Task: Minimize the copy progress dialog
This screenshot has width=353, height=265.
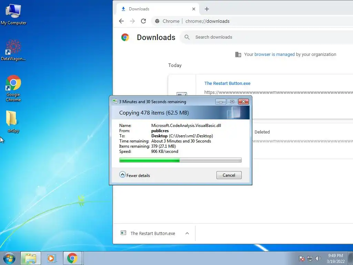Action: coord(221,102)
